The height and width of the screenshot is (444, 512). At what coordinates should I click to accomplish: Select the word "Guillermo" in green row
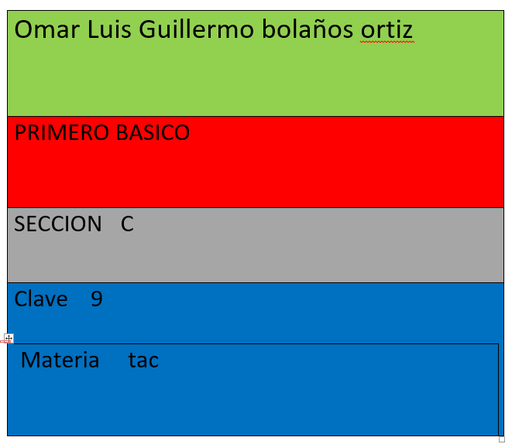(197, 29)
